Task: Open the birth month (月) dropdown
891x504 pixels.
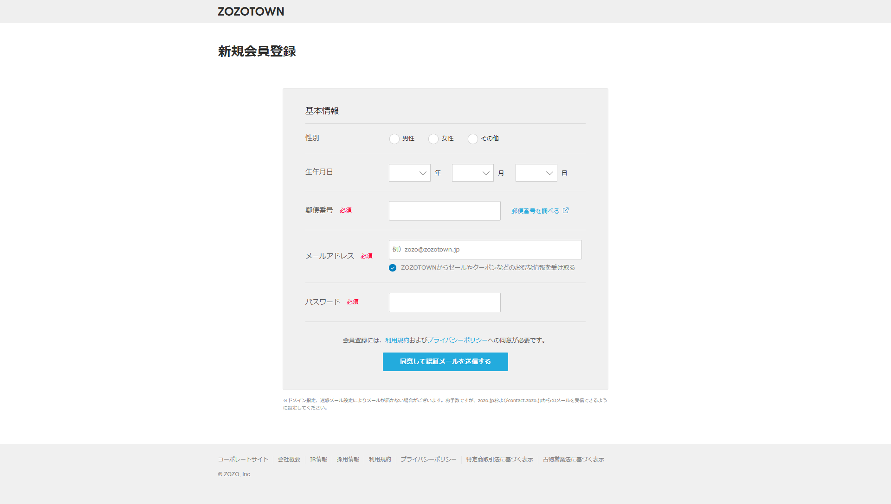Action: [473, 173]
